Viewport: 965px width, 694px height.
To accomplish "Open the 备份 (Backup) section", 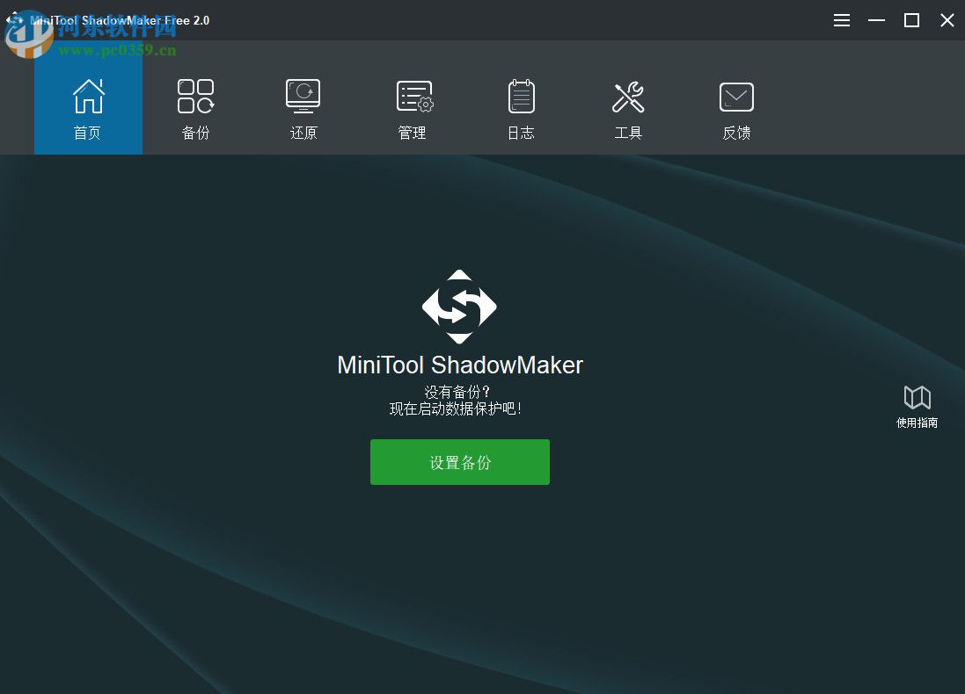I will pyautogui.click(x=195, y=107).
